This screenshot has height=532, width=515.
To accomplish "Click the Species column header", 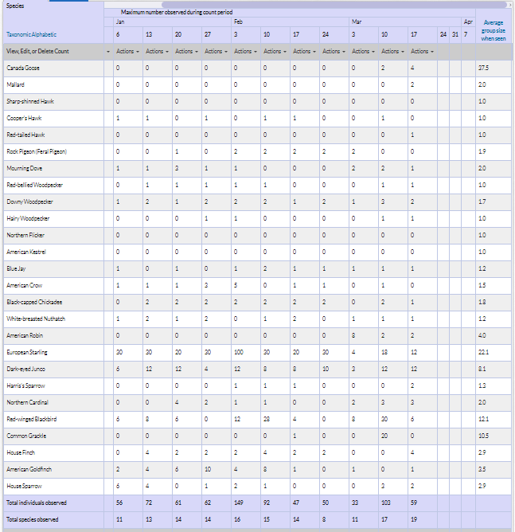I will [15, 6].
